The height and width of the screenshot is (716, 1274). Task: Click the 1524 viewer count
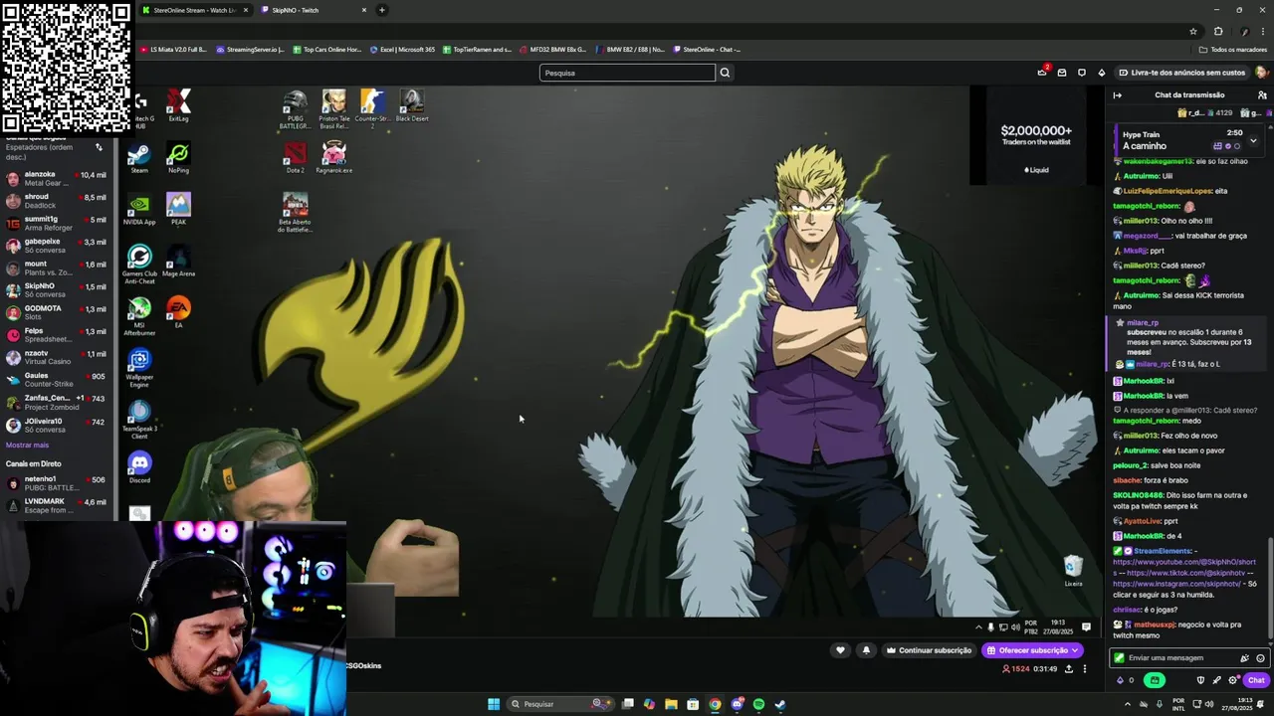coord(1016,669)
